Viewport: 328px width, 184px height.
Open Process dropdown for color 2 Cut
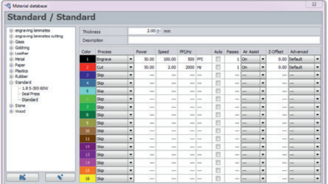pos(131,67)
